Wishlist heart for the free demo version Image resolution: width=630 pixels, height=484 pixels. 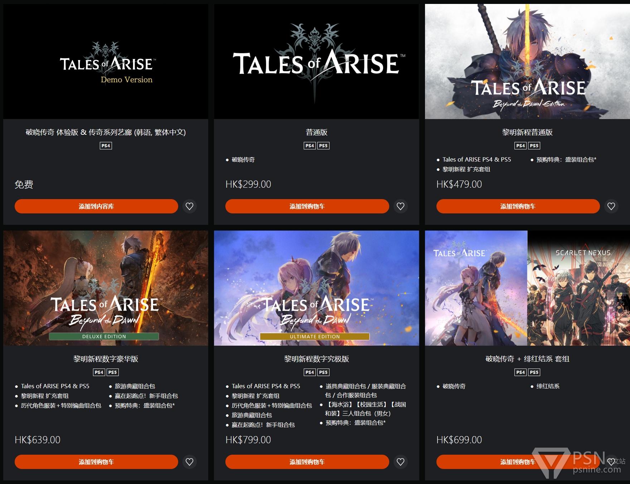[190, 206]
